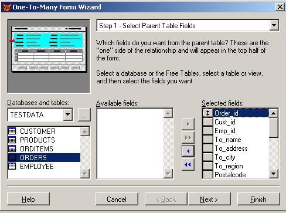Image resolution: width=286 pixels, height=213 pixels.
Task: Click the mover button beside Cust_id
Action: click(208, 122)
